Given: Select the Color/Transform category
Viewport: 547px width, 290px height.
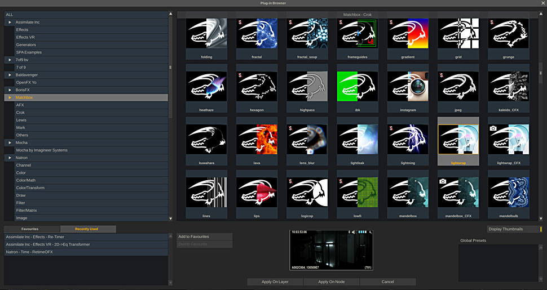Looking at the screenshot, I should [91, 188].
